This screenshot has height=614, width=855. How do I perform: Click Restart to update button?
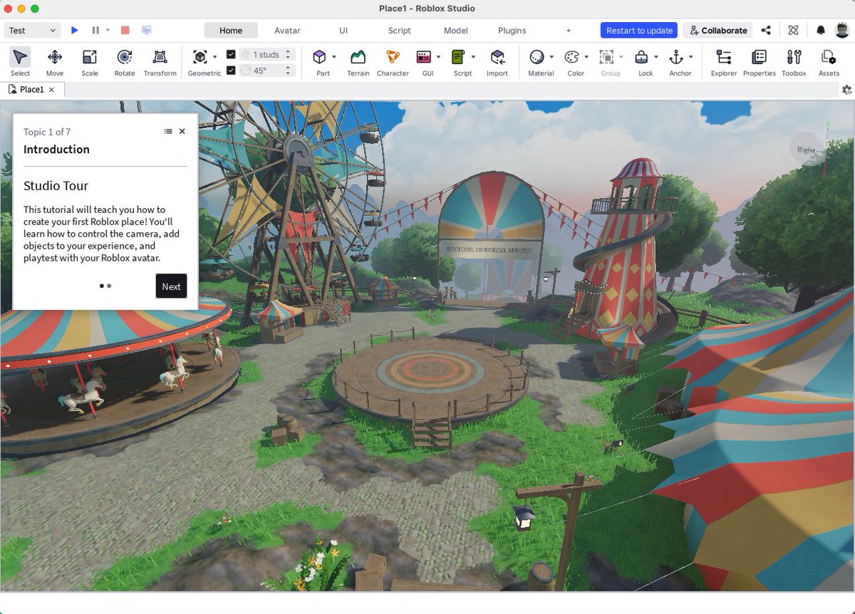click(639, 31)
